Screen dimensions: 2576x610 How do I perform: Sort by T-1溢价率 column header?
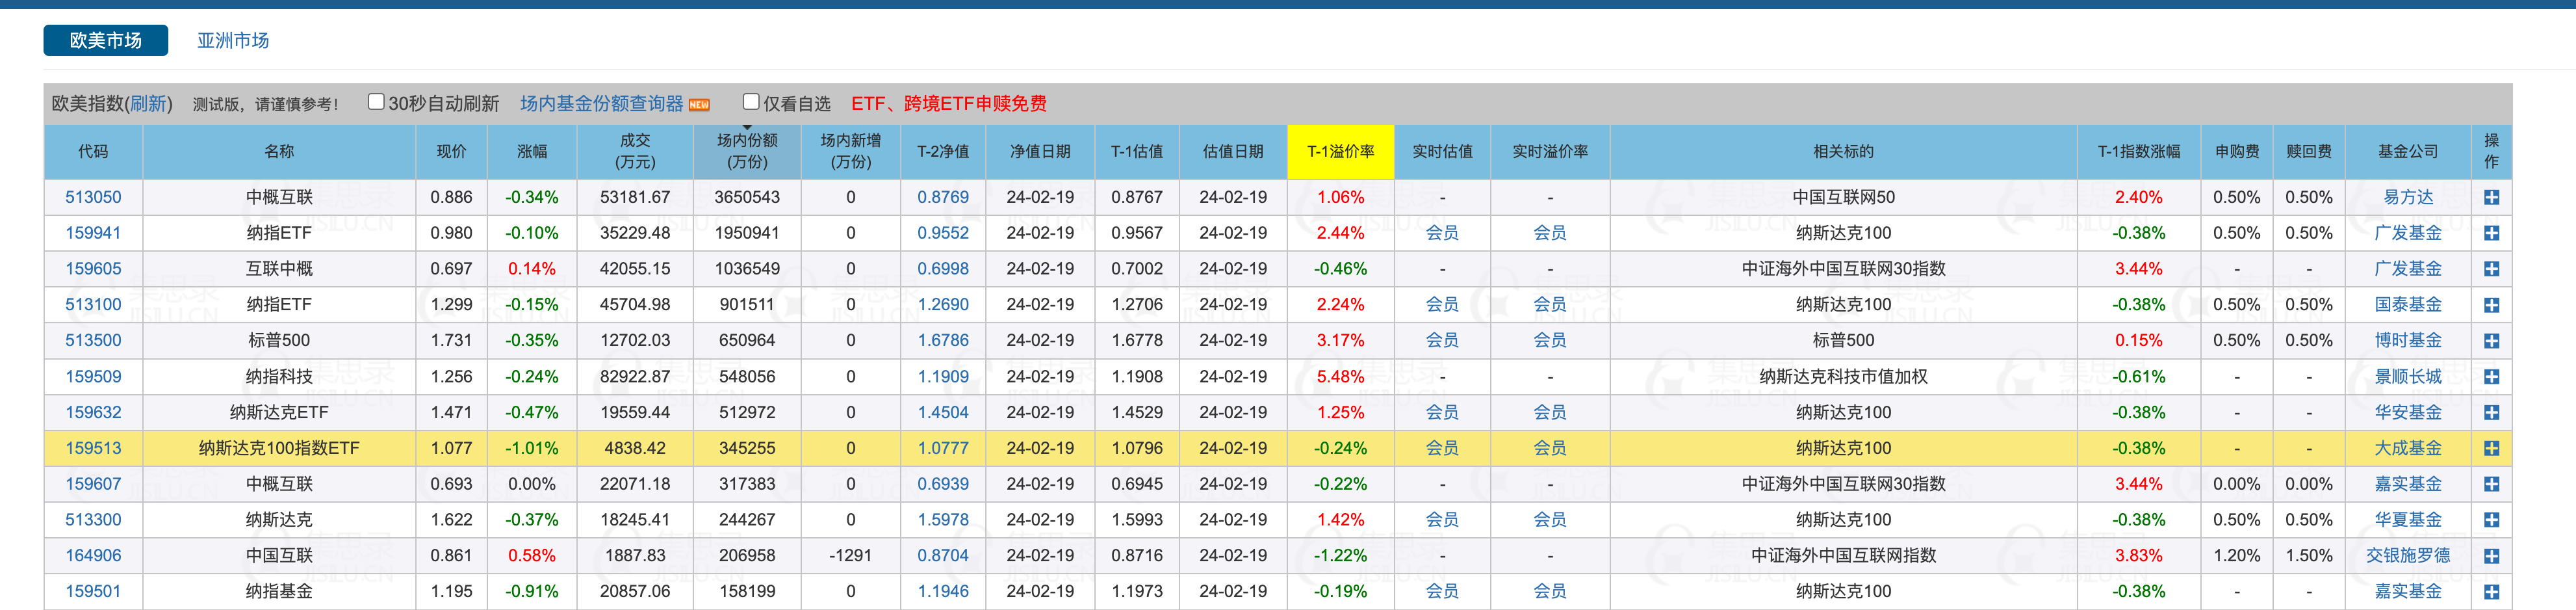(1340, 151)
